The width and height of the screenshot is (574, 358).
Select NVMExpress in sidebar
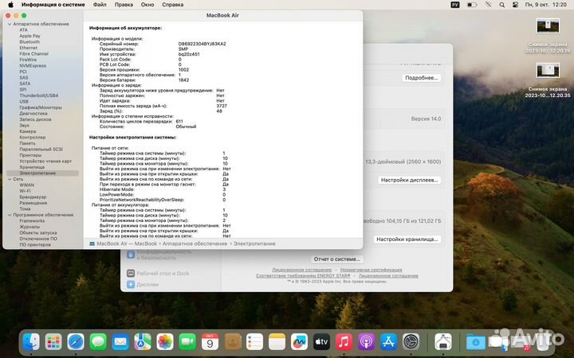pyautogui.click(x=33, y=66)
